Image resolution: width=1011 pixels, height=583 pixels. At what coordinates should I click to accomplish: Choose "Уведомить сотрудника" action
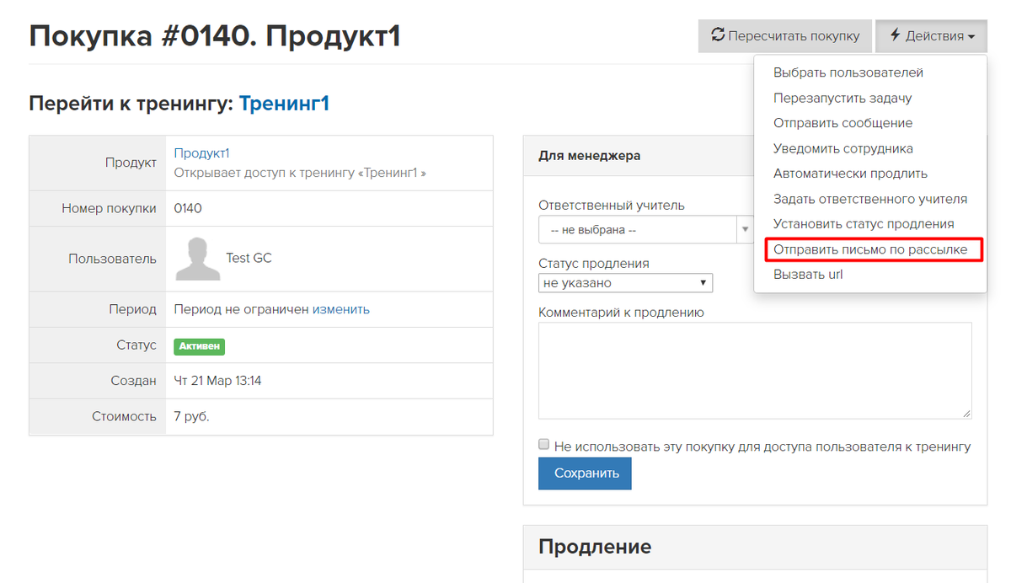(843, 148)
